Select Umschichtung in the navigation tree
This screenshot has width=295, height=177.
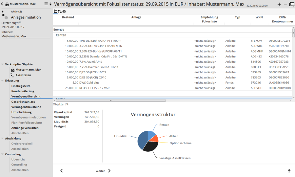[x=22, y=112]
